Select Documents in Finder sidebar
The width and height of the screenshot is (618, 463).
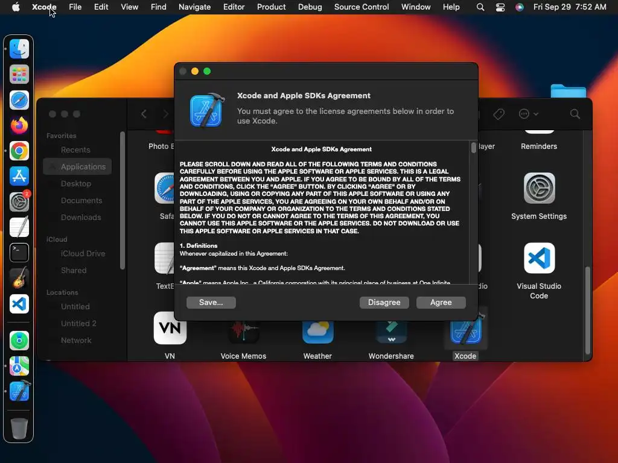(81, 200)
